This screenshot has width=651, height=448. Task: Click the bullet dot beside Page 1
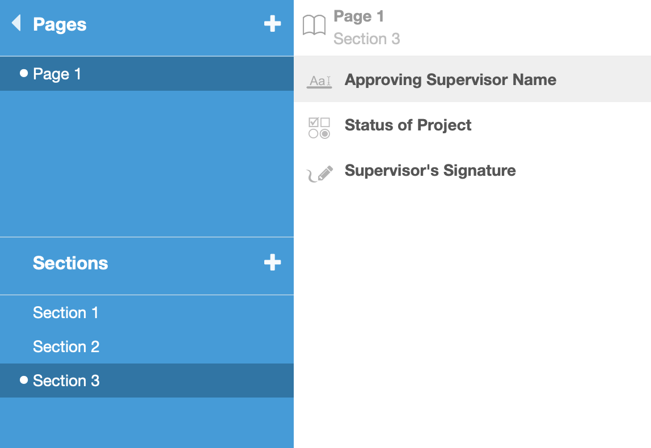(x=24, y=73)
